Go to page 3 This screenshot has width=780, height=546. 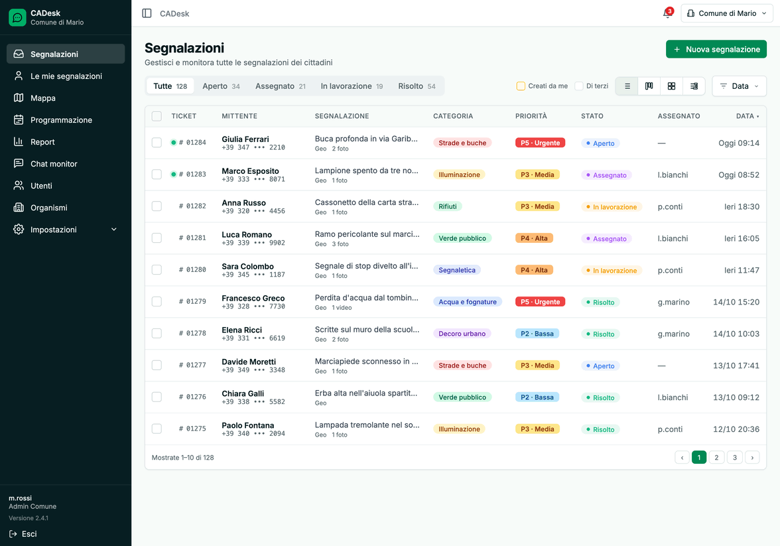pyautogui.click(x=735, y=457)
